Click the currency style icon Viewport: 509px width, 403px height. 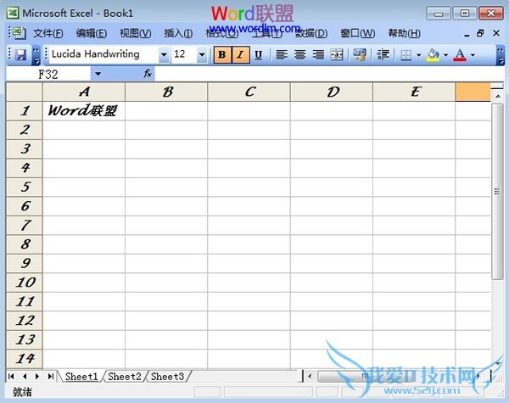[360, 54]
